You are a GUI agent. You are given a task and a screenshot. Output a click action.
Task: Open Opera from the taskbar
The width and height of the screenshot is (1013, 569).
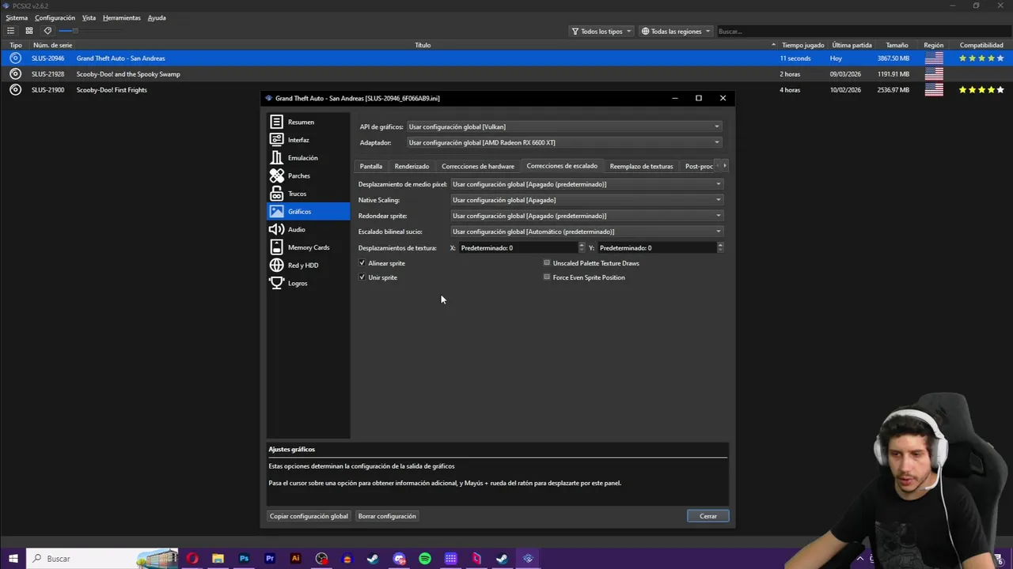point(192,559)
